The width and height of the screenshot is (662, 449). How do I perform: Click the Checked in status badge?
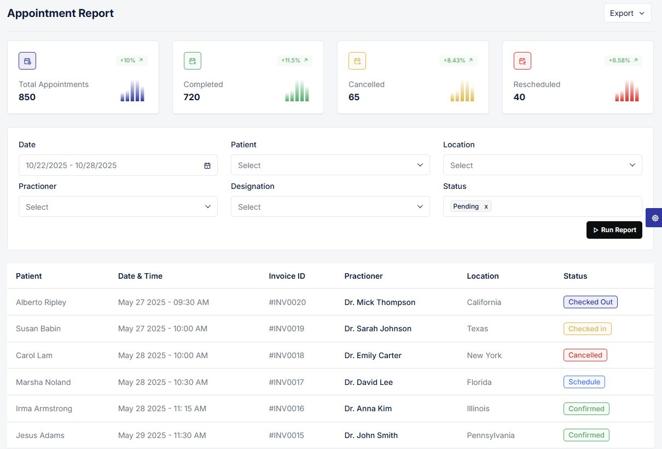click(x=588, y=329)
